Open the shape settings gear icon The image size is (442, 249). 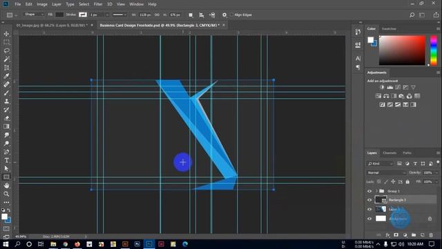[x=224, y=15]
